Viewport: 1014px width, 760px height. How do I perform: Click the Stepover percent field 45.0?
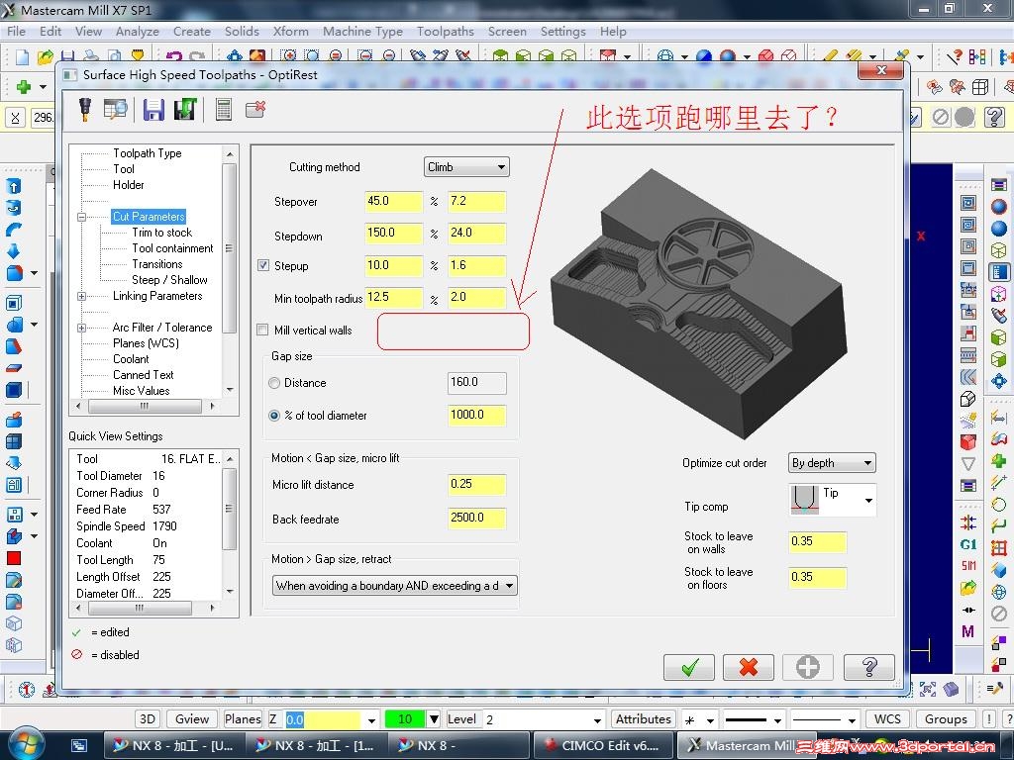393,201
